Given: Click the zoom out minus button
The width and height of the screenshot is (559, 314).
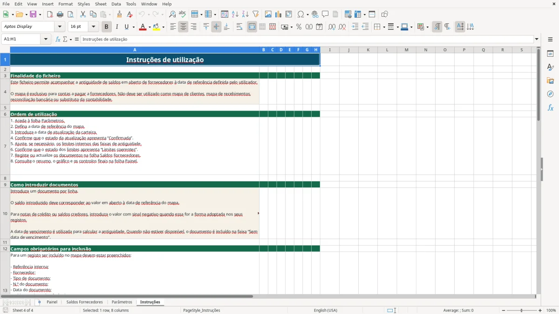Looking at the screenshot, I should click(x=504, y=310).
